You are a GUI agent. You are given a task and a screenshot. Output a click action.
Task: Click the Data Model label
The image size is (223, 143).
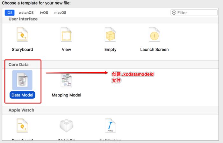click(x=22, y=95)
